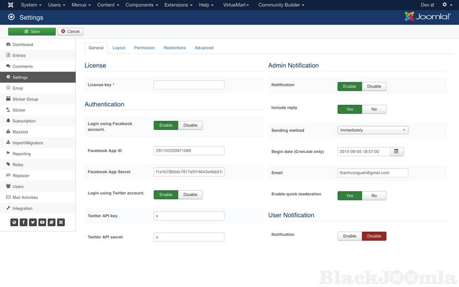
Task: Click the book icon in the sidebar footer
Action: click(x=51, y=222)
